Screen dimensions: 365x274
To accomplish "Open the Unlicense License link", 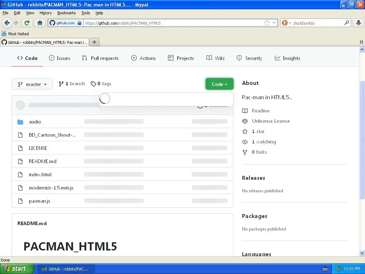I will pos(266,121).
